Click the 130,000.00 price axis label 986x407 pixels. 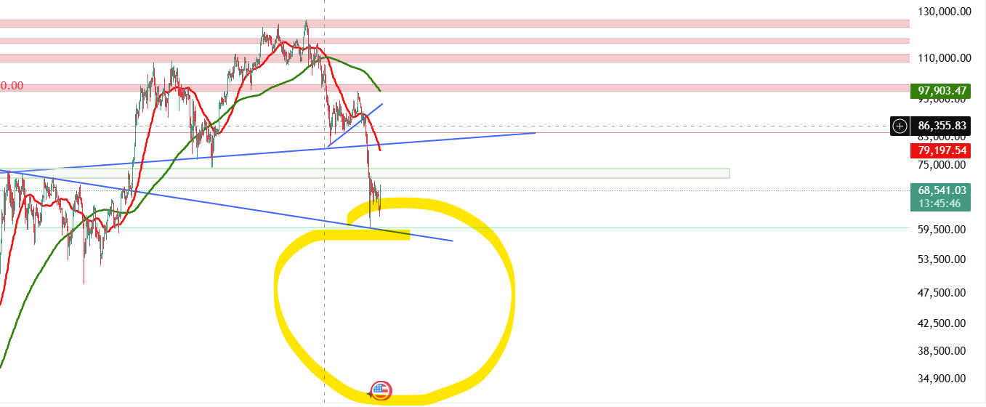tap(942, 12)
